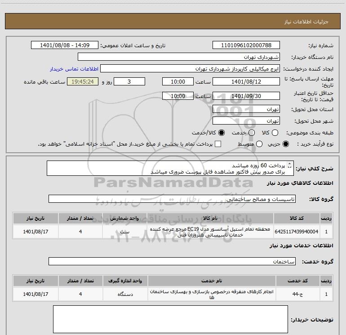This screenshot has height=335, width=346.
Task: Click the delivery city field تهران
Action: tap(246, 121)
